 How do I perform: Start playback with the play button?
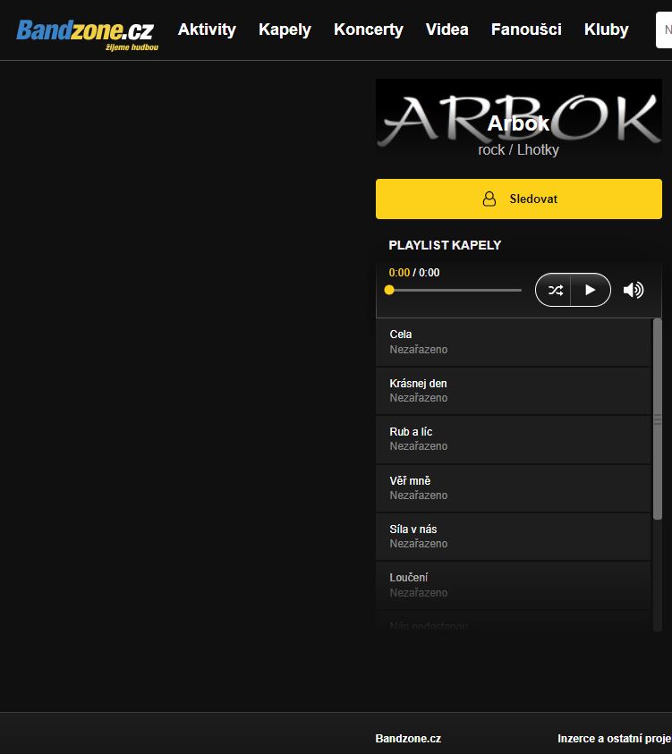(x=591, y=290)
